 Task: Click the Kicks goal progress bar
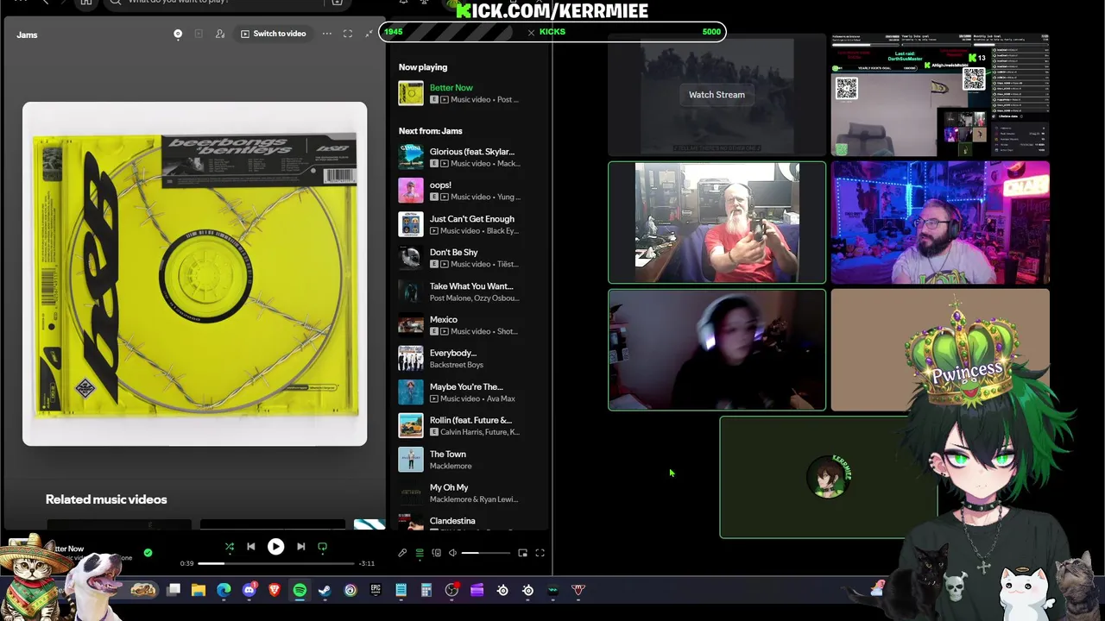552,32
